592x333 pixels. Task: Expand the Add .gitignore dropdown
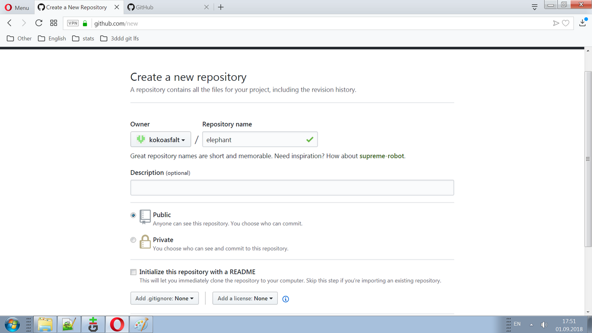tap(164, 298)
